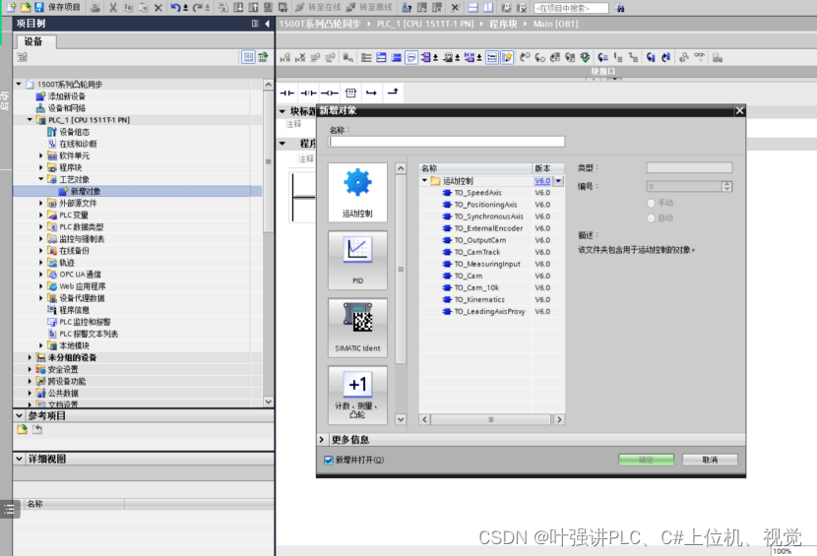The height and width of the screenshot is (556, 817).
Task: Select TO_Kinematics in object list
Action: (x=479, y=299)
